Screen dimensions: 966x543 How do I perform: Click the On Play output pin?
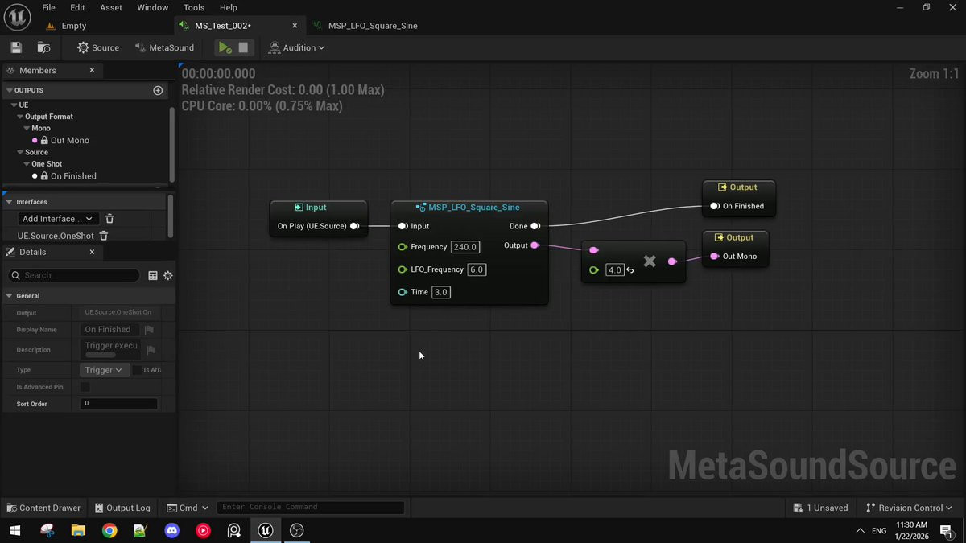(x=354, y=226)
